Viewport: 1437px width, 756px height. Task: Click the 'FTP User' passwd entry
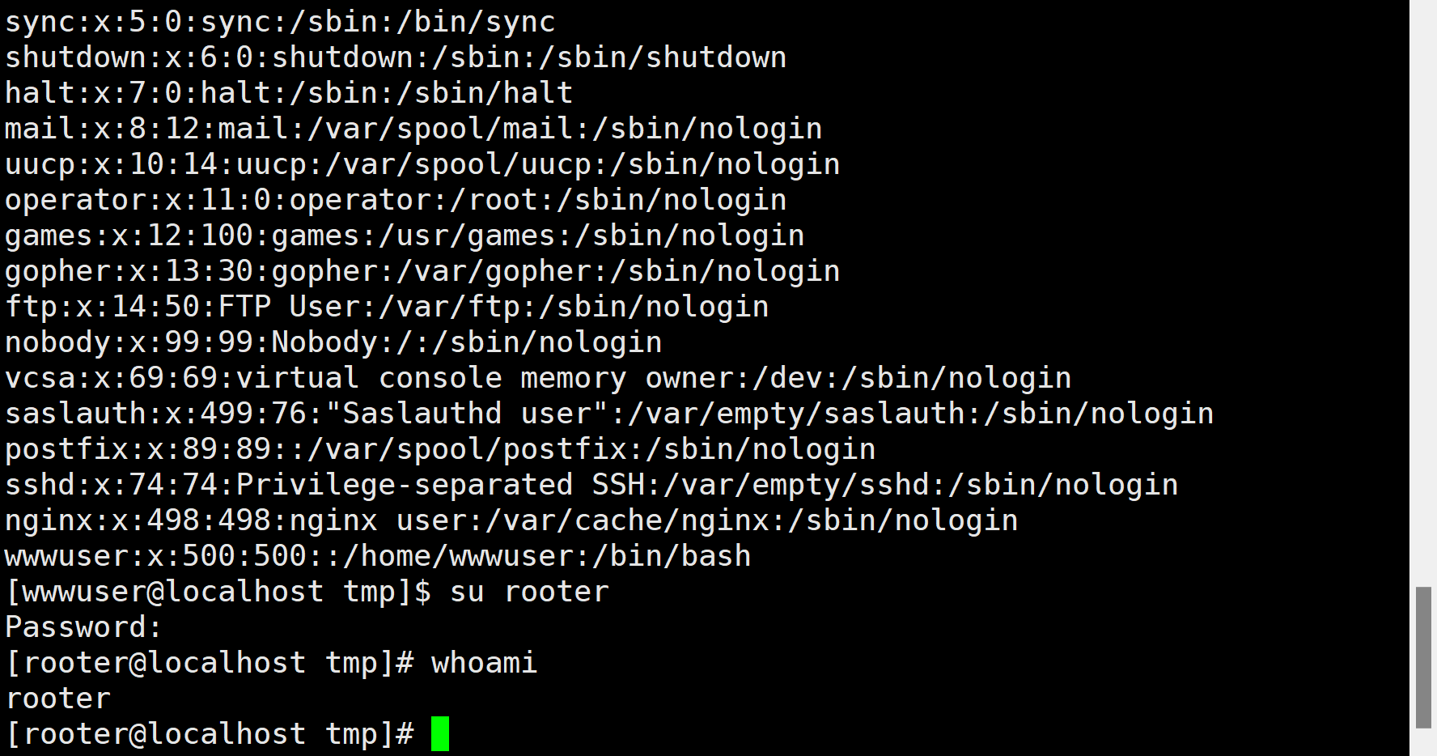coord(387,307)
